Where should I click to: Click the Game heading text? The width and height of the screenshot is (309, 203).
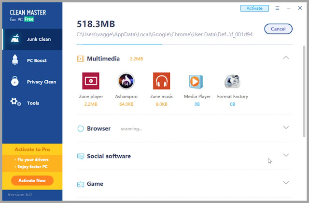point(95,184)
